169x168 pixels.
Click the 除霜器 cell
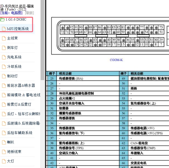(x=88, y=108)
